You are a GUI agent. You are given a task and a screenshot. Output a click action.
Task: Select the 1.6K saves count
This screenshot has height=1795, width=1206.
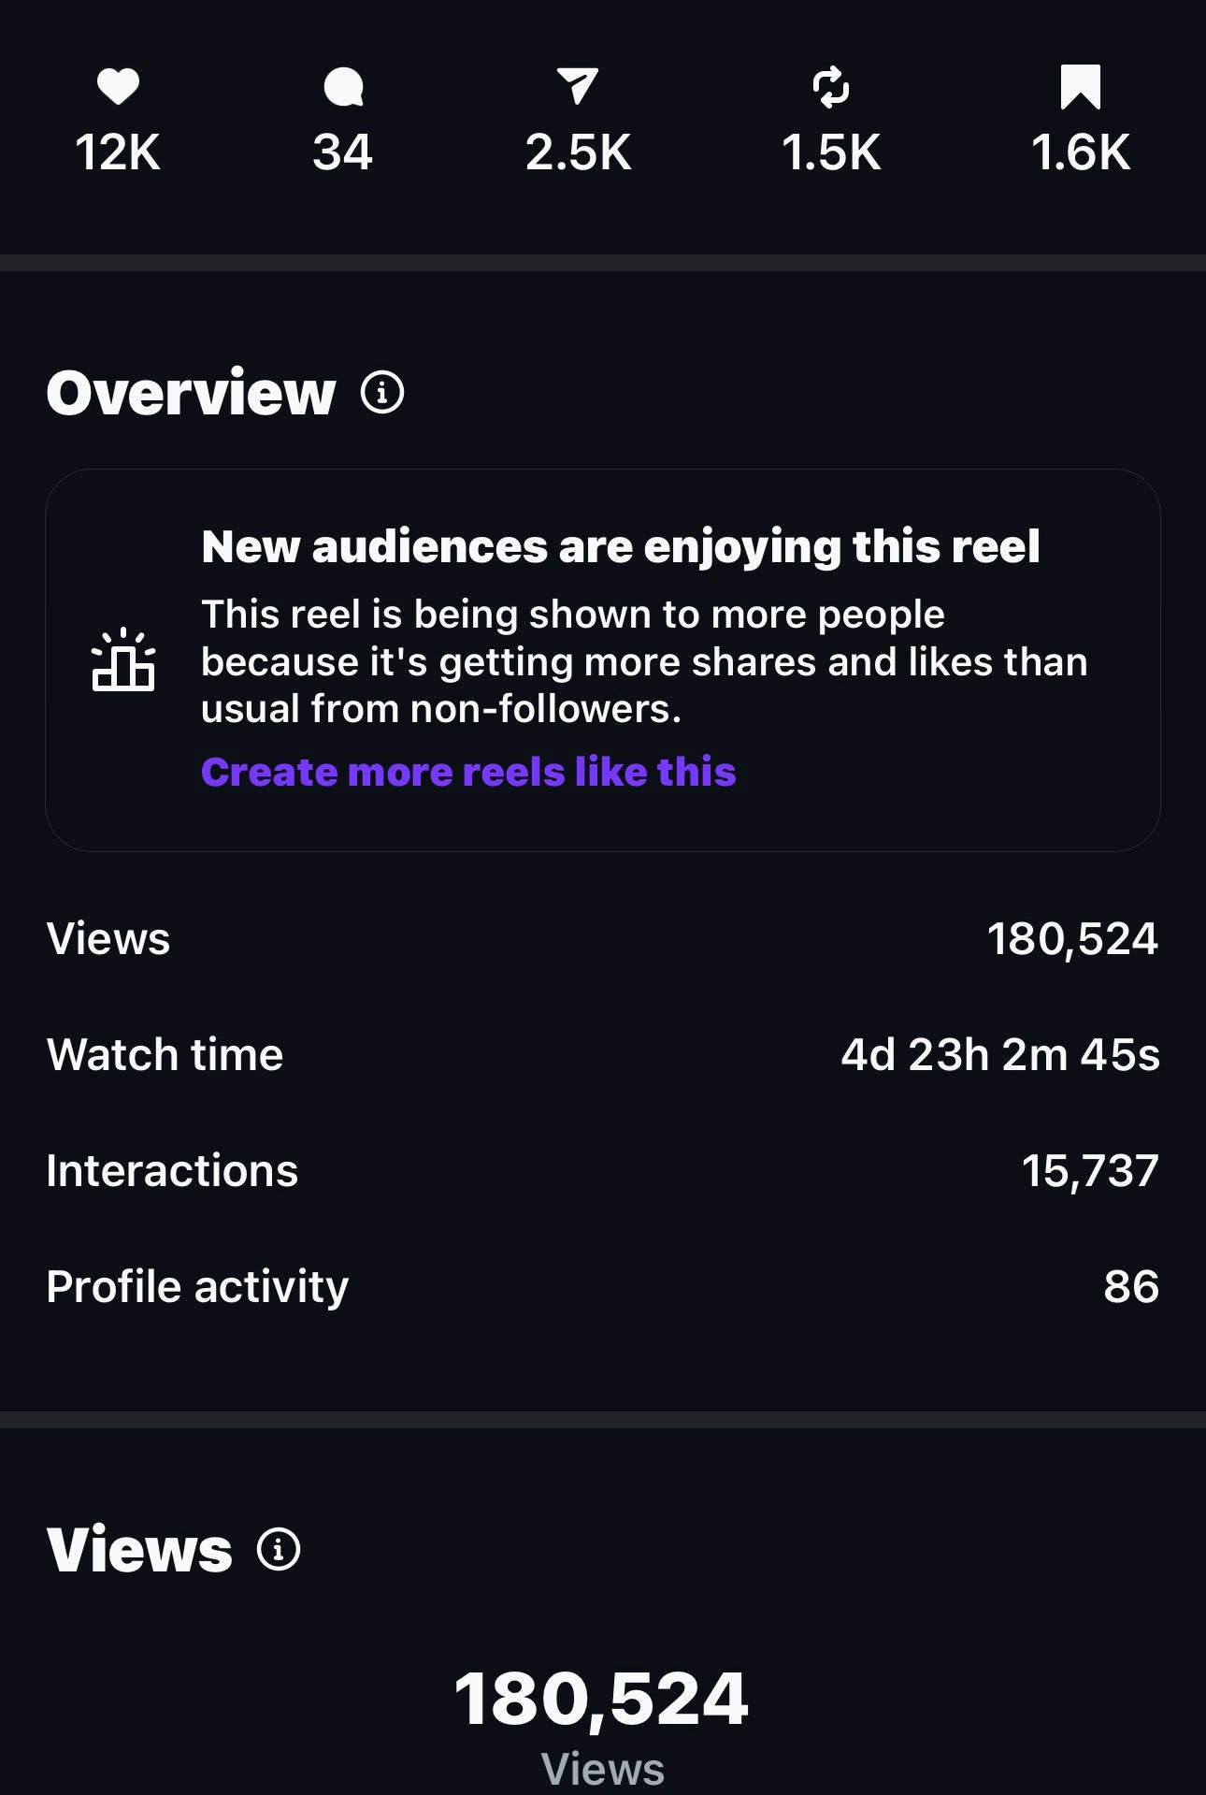(x=1081, y=152)
